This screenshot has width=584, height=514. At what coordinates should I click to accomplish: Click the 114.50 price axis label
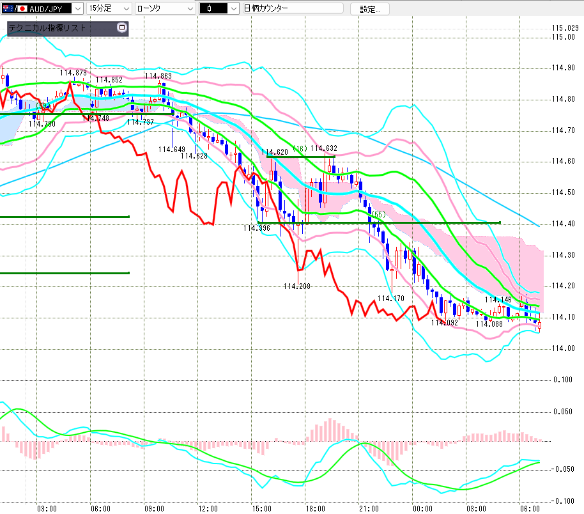[x=564, y=192]
